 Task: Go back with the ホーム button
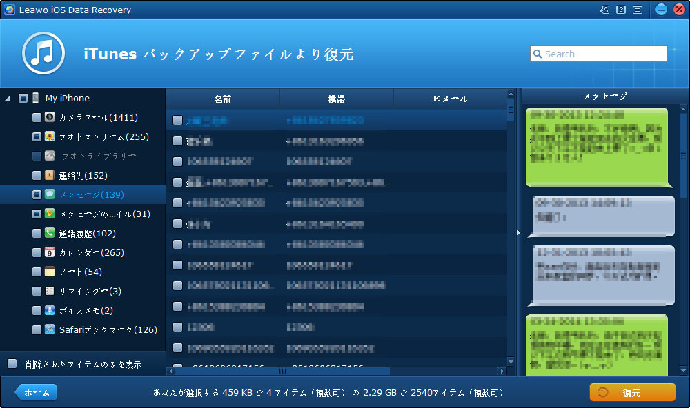point(36,392)
